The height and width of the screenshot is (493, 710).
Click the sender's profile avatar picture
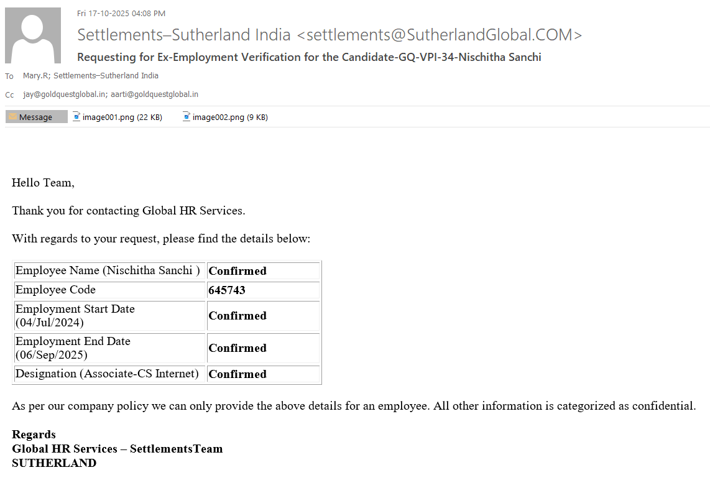pos(33,35)
